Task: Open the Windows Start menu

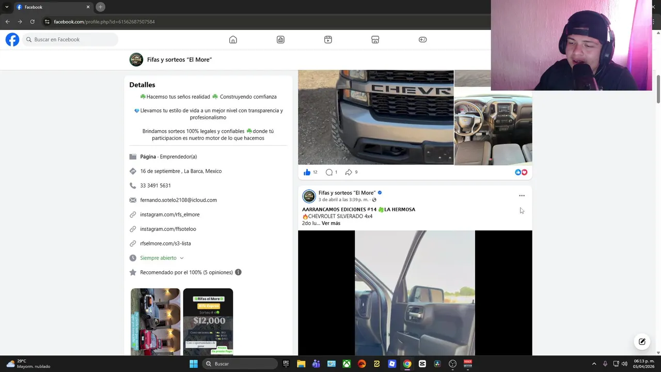Action: (194, 364)
